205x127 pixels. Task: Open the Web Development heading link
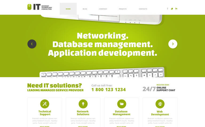(x=160, y=113)
